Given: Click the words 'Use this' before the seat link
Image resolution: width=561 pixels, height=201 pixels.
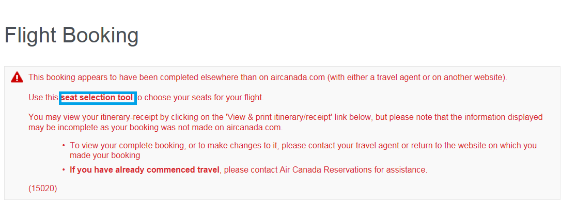Looking at the screenshot, I should (43, 97).
